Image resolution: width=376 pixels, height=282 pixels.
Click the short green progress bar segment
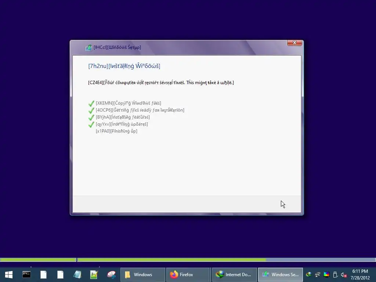pyautogui.click(x=38, y=260)
